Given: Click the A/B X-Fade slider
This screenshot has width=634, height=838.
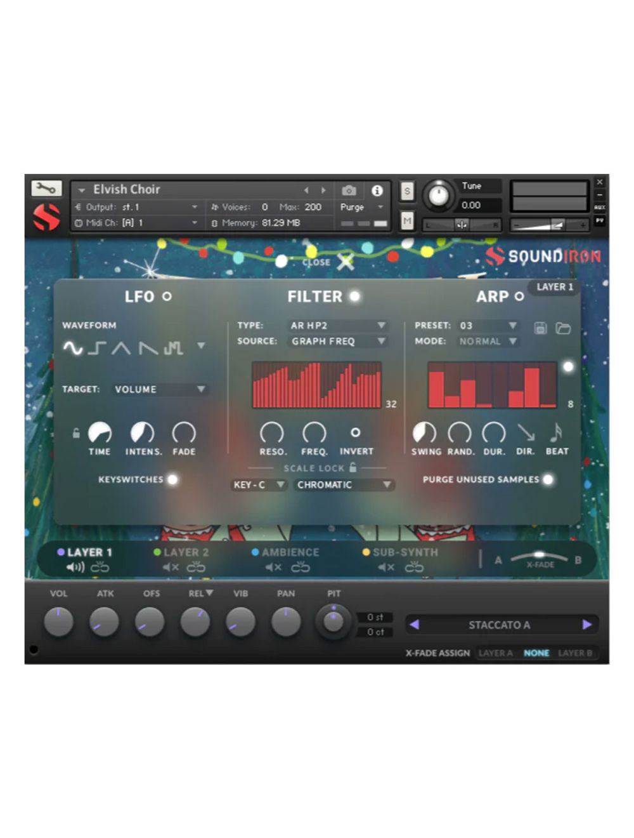Looking at the screenshot, I should tap(539, 557).
